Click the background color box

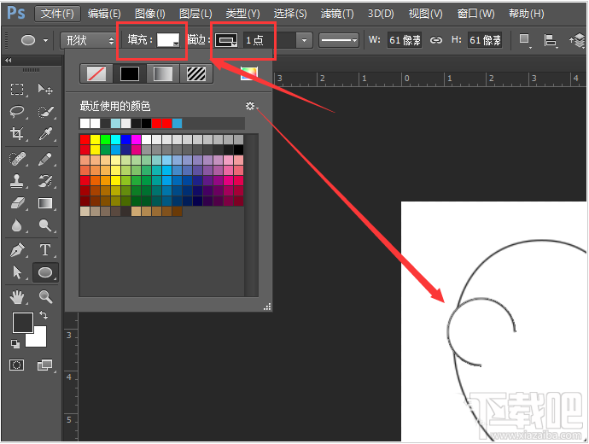click(39, 339)
